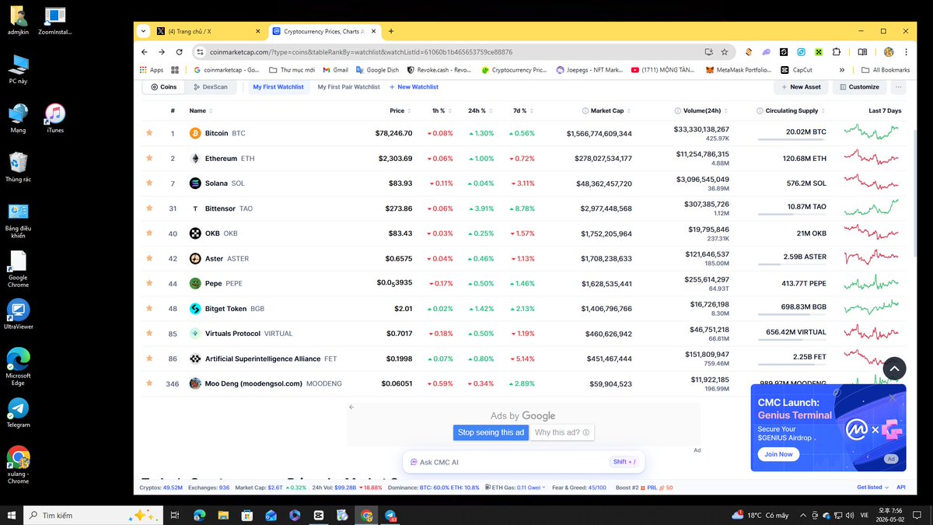933x525 pixels.
Task: Click the Pepe frog logo icon
Action: [x=195, y=283]
